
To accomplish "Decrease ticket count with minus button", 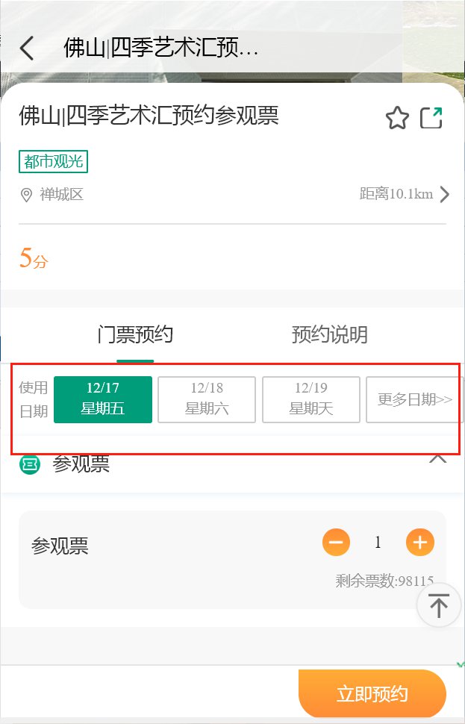I will [336, 542].
